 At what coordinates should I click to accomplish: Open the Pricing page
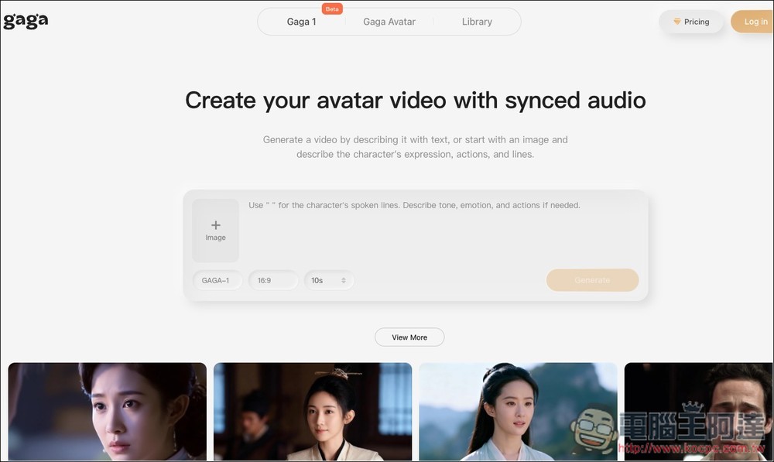tap(692, 22)
